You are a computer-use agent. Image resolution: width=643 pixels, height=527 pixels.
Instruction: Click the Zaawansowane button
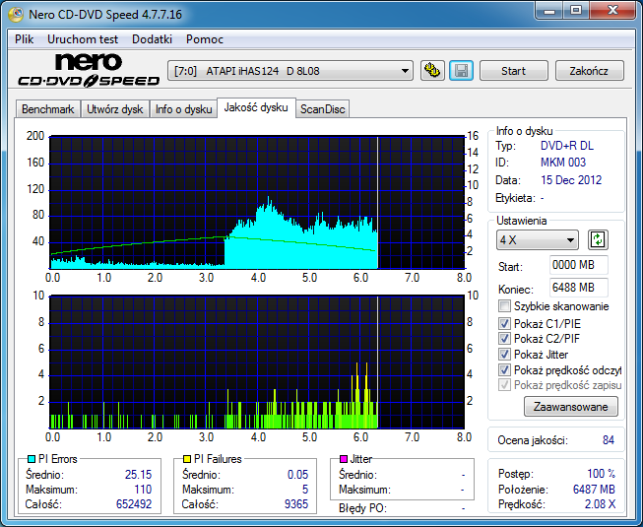point(571,407)
